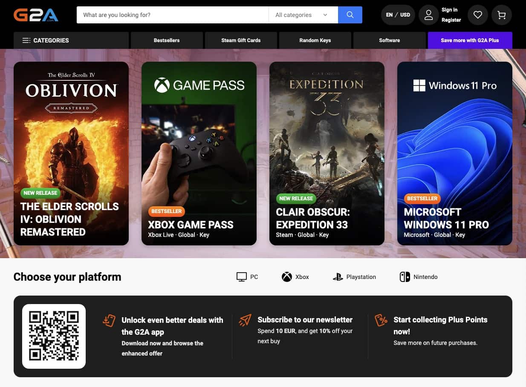Image resolution: width=526 pixels, height=387 pixels.
Task: Click the magnifying glass search icon
Action: coord(350,14)
